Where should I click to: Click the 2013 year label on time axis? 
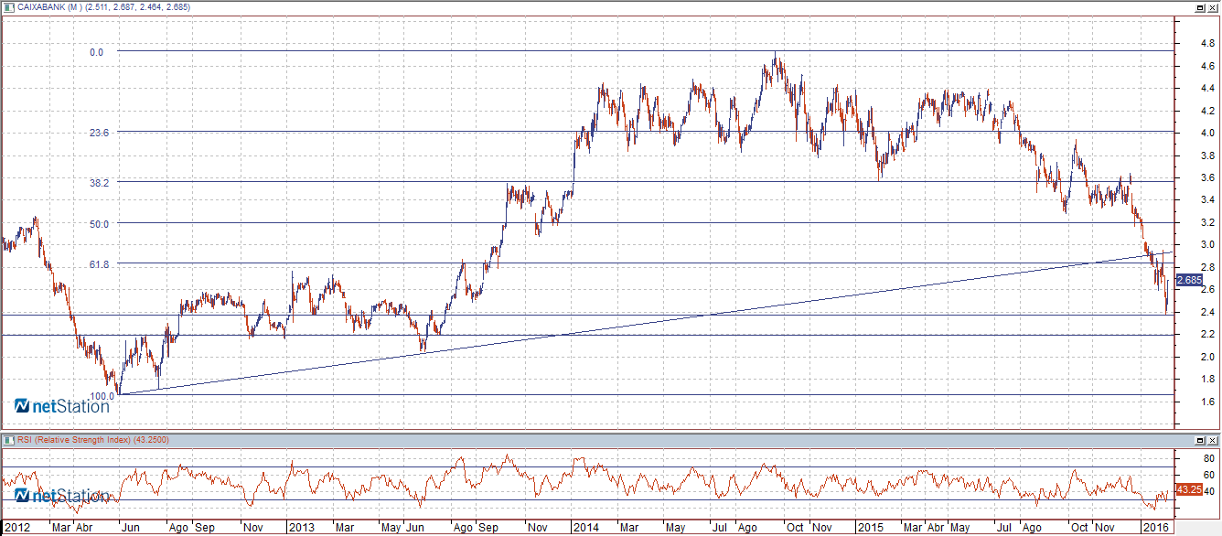[x=301, y=528]
